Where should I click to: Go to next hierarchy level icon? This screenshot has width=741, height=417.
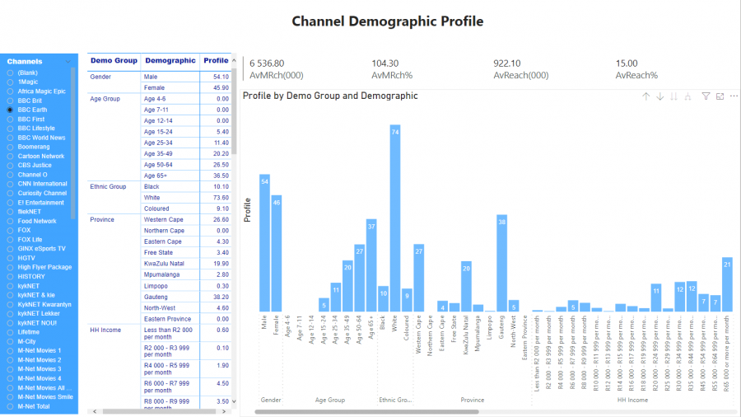pyautogui.click(x=673, y=96)
